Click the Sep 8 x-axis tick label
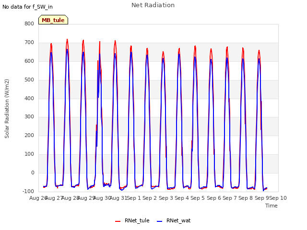 pos(246,198)
